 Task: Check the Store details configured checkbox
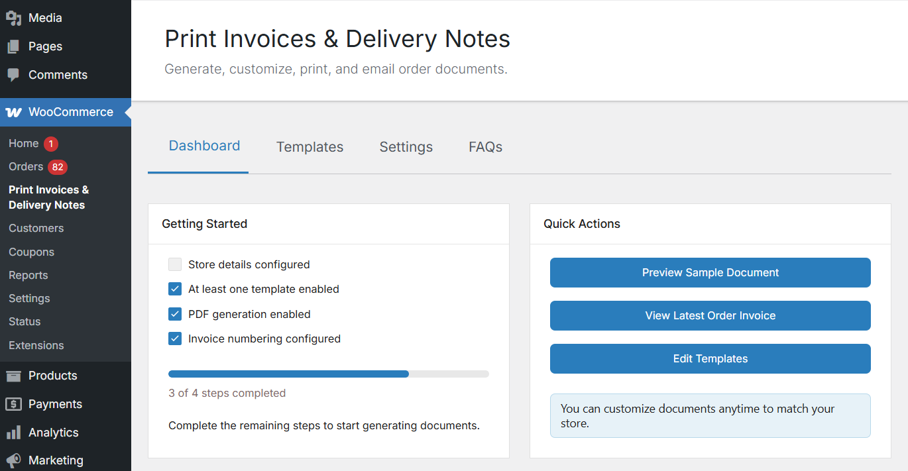(x=175, y=265)
